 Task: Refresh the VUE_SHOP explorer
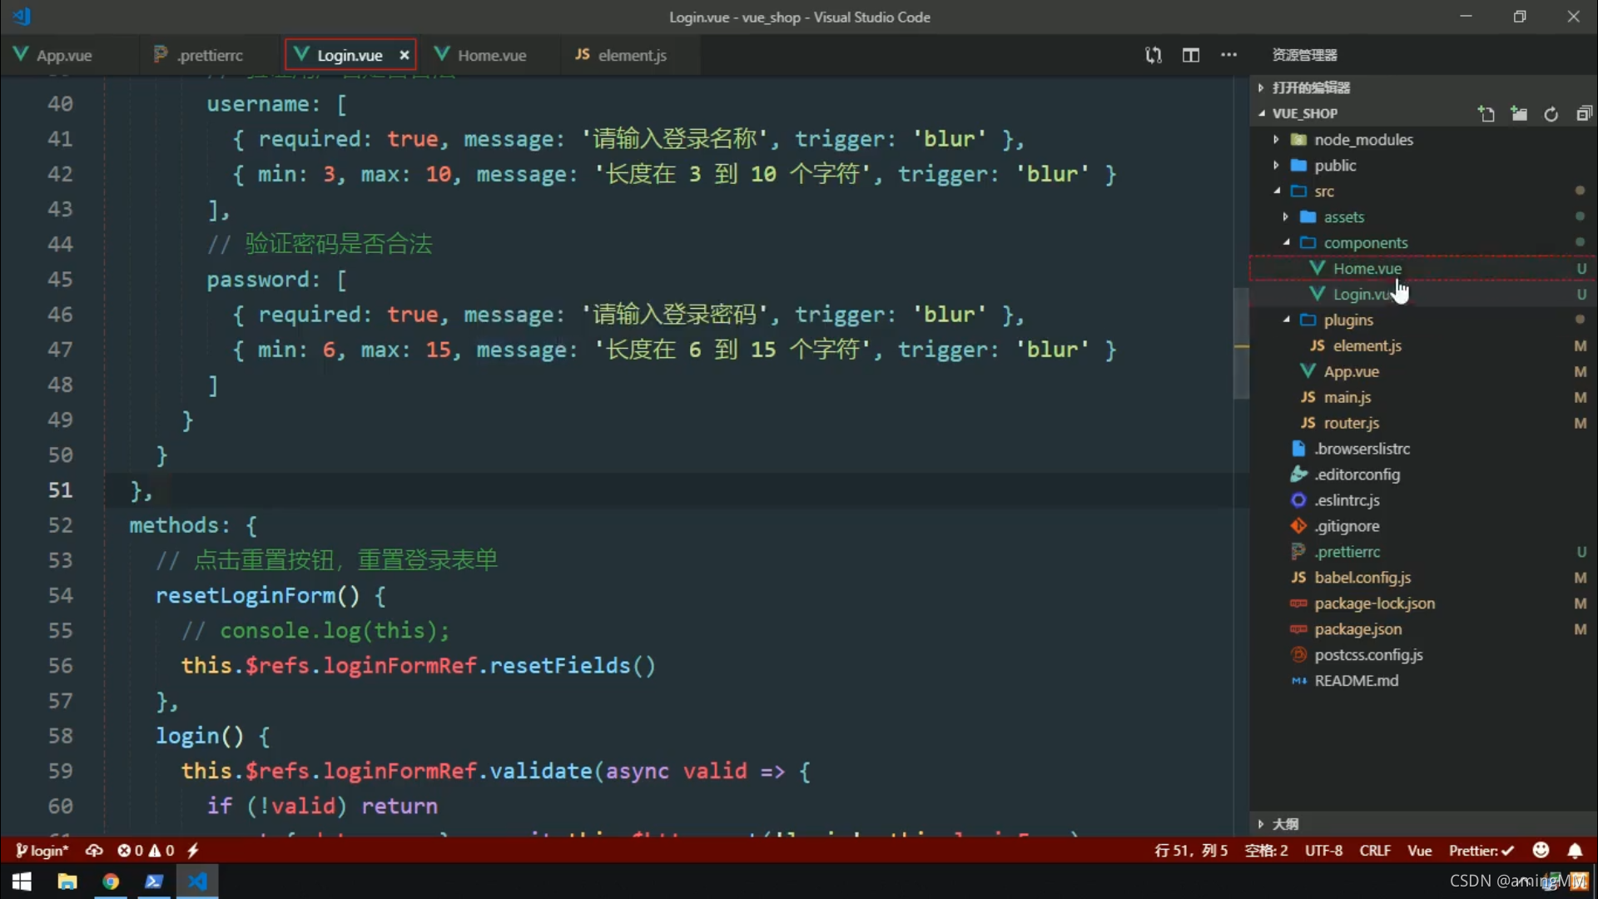(1551, 114)
